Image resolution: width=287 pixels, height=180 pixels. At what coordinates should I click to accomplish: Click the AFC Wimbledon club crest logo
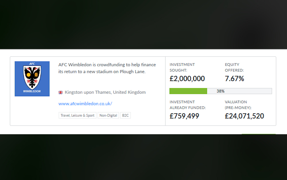tap(32, 79)
